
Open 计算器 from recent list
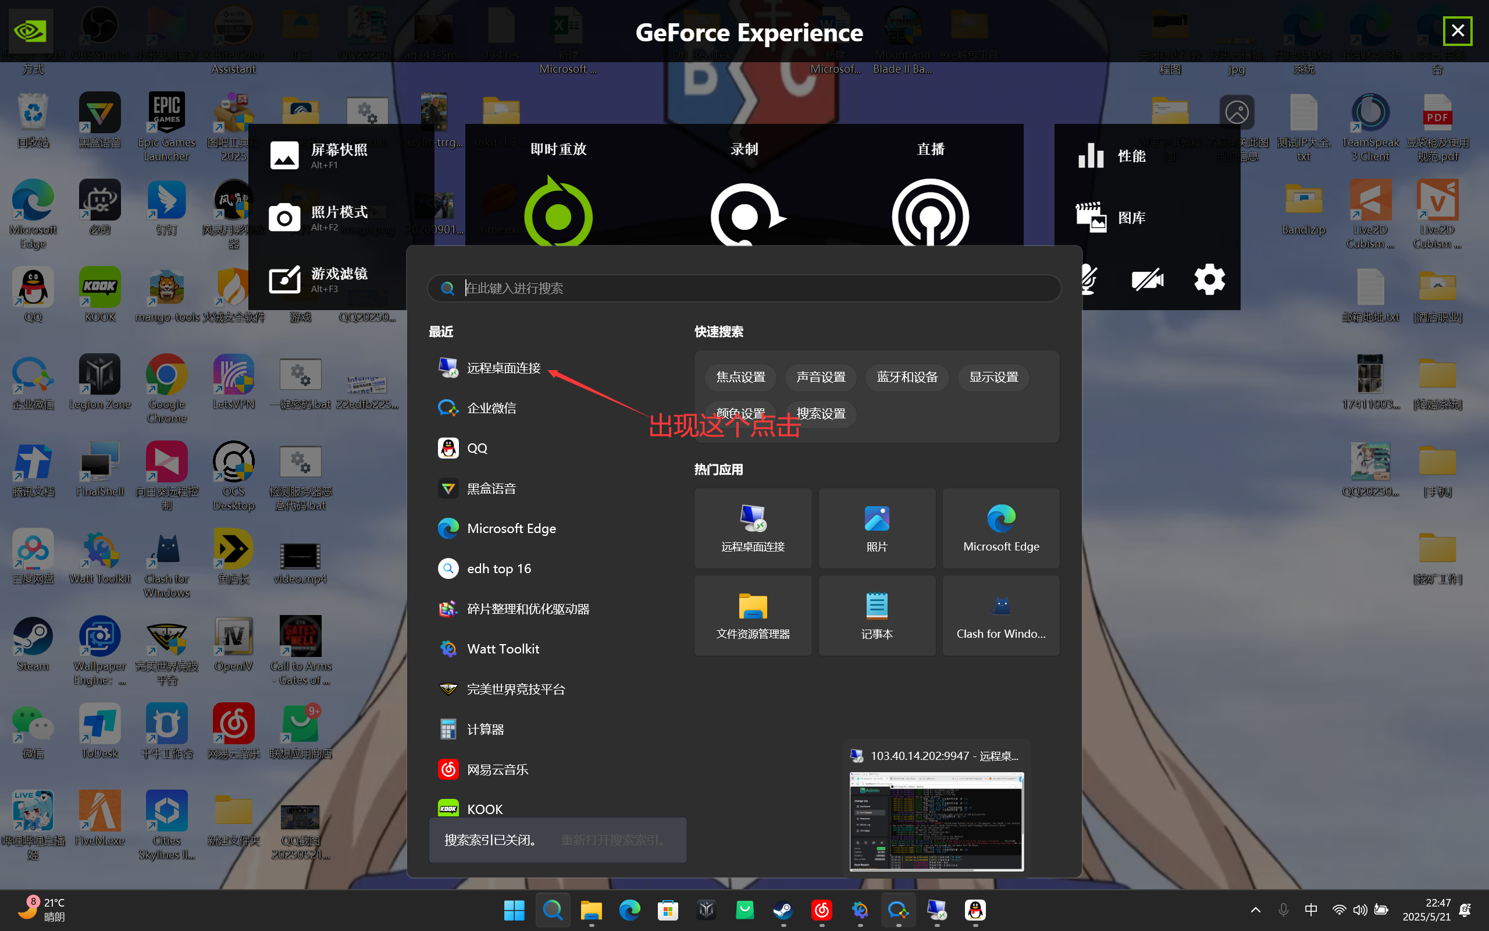click(x=471, y=729)
